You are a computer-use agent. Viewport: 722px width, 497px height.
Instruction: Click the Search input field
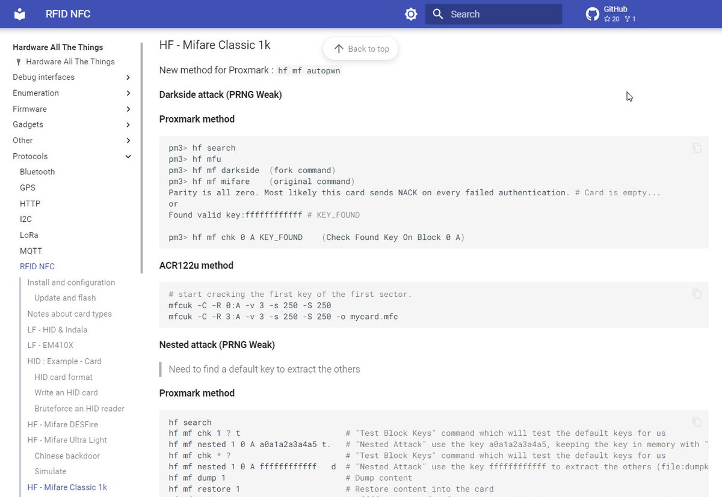click(493, 14)
